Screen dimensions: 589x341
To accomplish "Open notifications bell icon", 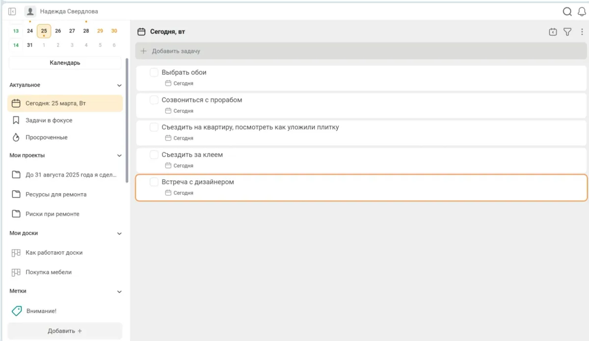I will point(582,11).
